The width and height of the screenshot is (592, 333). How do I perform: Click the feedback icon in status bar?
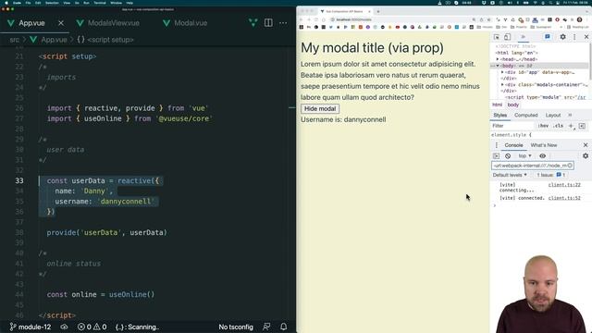[266, 327]
